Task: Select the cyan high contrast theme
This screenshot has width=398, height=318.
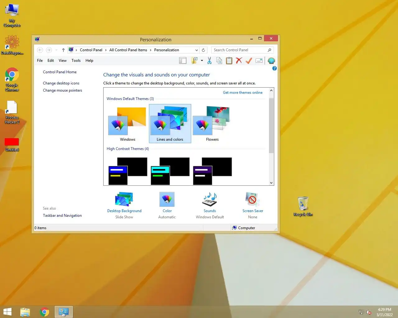Action: coord(170,171)
